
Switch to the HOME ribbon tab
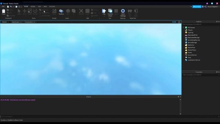pyautogui.click(x=26, y=7)
